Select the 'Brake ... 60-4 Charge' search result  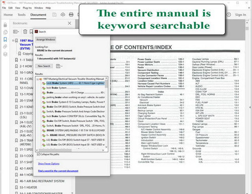click(x=74, y=92)
